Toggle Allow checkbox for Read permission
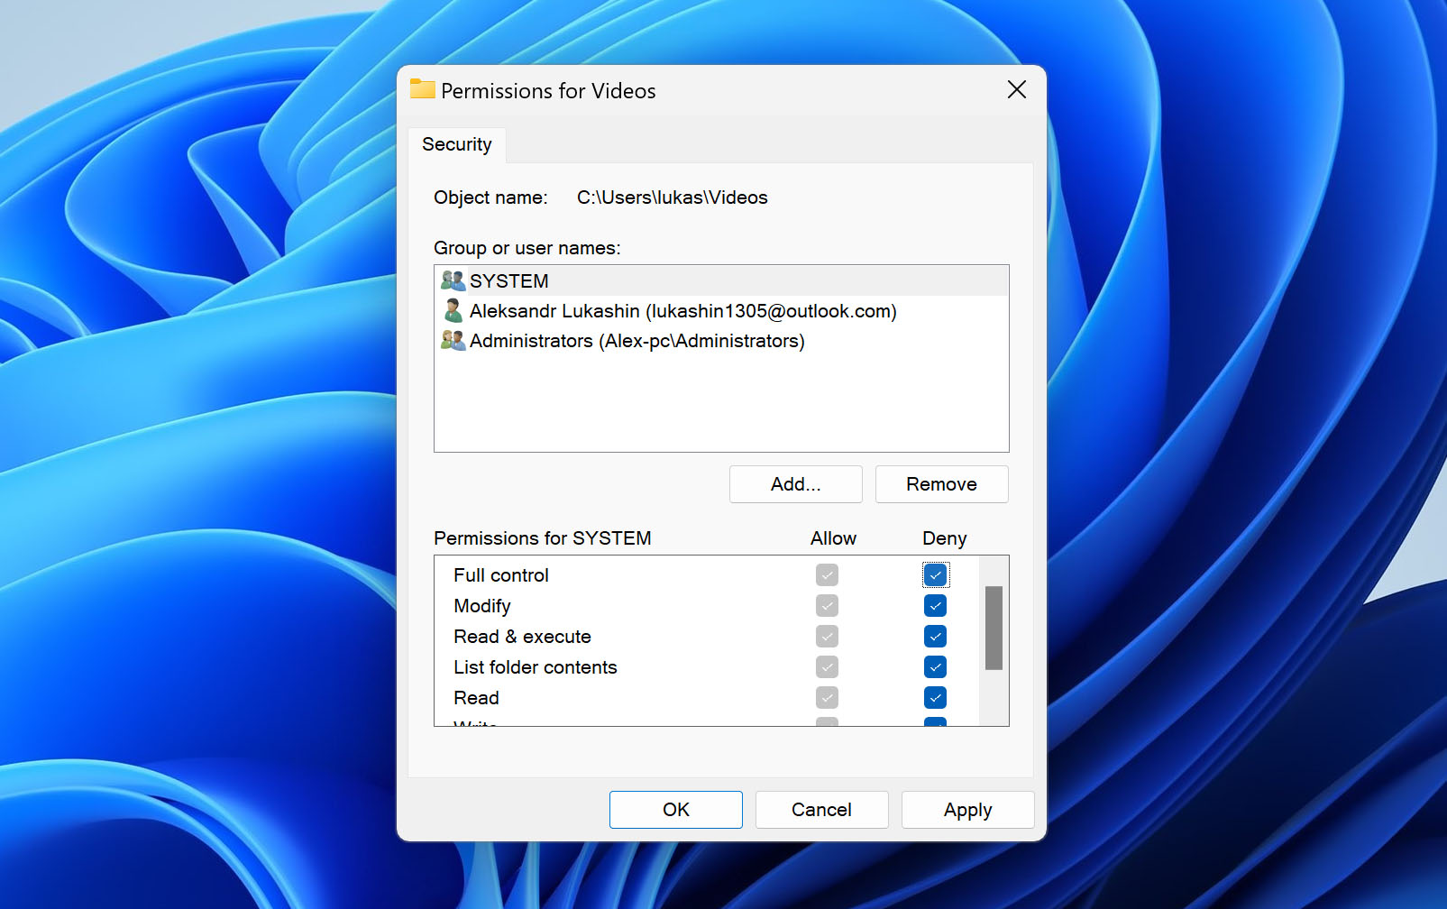This screenshot has width=1447, height=909. pos(827,698)
